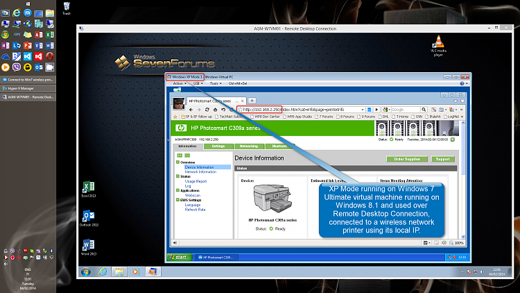Screen dimensions: 520x293
Task: Collapse the Applications tree section
Action: (x=177, y=191)
